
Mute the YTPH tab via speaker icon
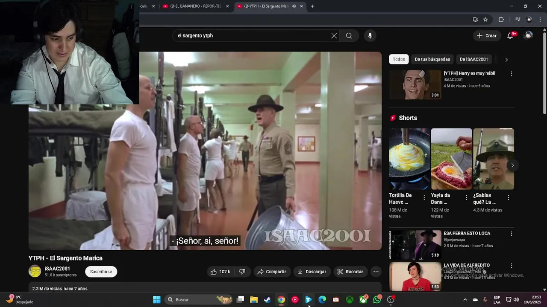click(x=294, y=6)
